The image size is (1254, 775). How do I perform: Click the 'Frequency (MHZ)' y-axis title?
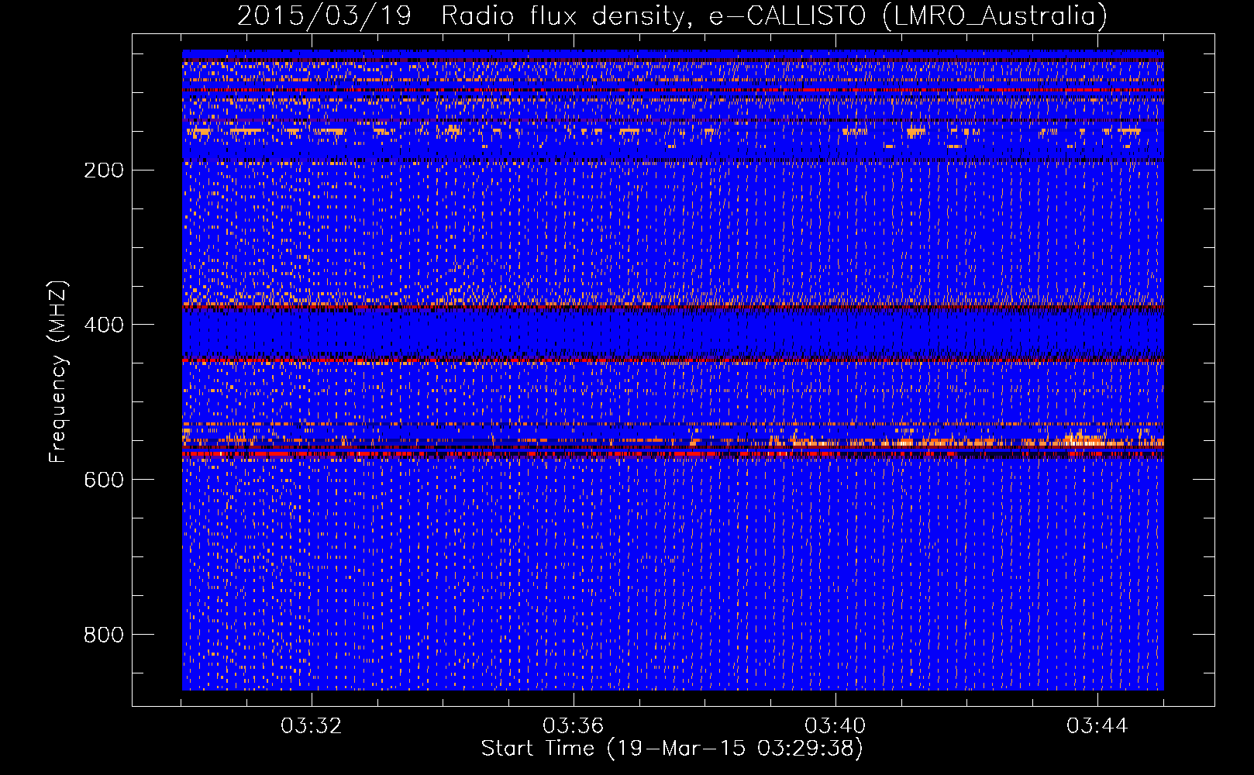(x=58, y=371)
